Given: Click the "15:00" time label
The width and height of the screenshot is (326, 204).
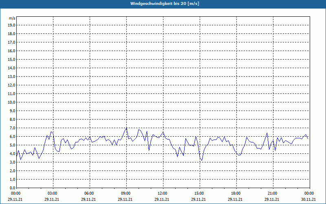Looking at the screenshot, I should [199, 193].
